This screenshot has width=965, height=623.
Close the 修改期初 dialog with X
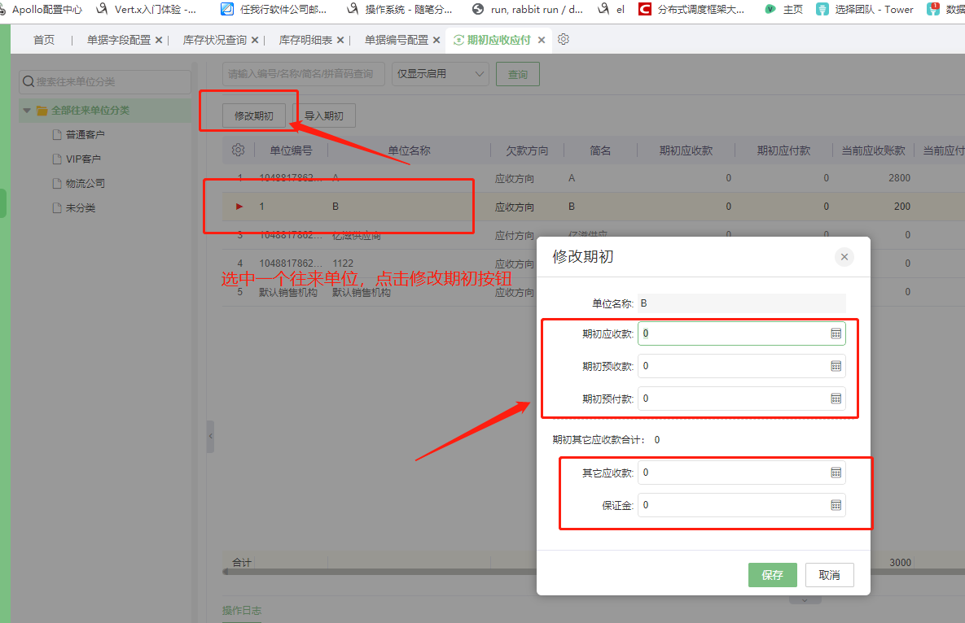[x=844, y=257]
